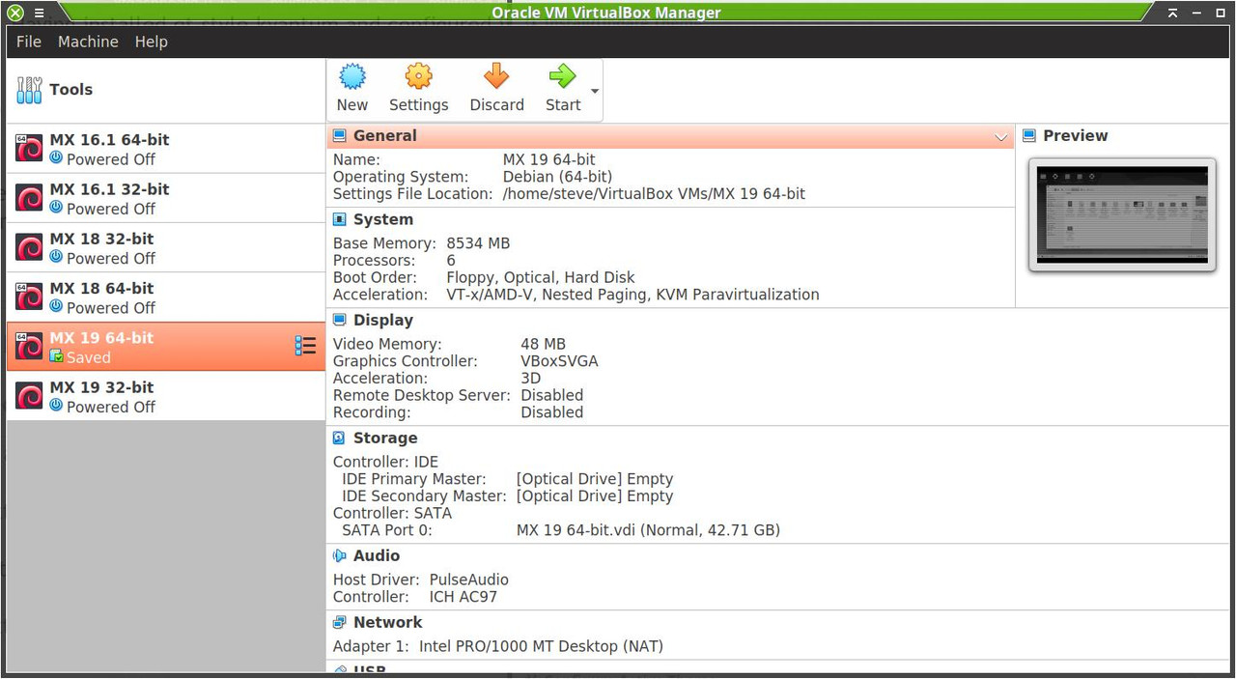Select the MX 18 32-bit machine name

pos(101,239)
